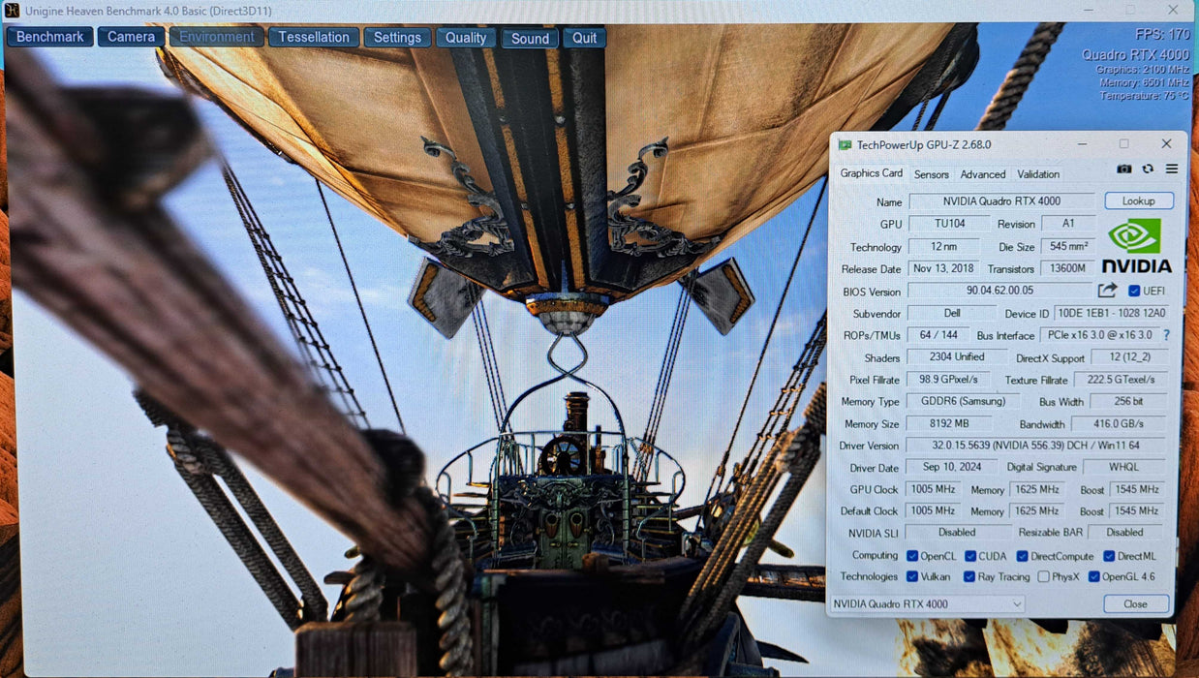The height and width of the screenshot is (678, 1199).
Task: Switch to the Graphics Card tab
Action: (872, 173)
